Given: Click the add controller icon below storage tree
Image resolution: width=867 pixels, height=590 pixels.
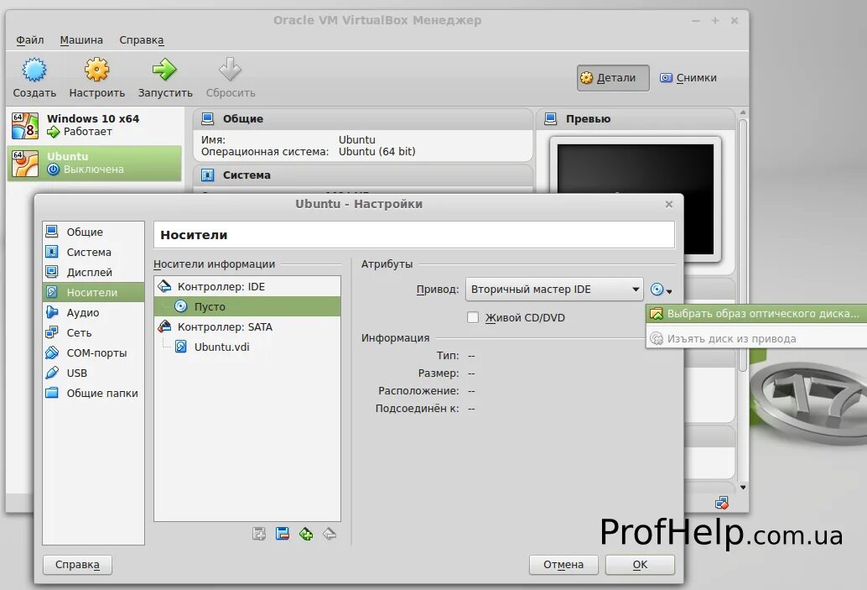Looking at the screenshot, I should 306,534.
